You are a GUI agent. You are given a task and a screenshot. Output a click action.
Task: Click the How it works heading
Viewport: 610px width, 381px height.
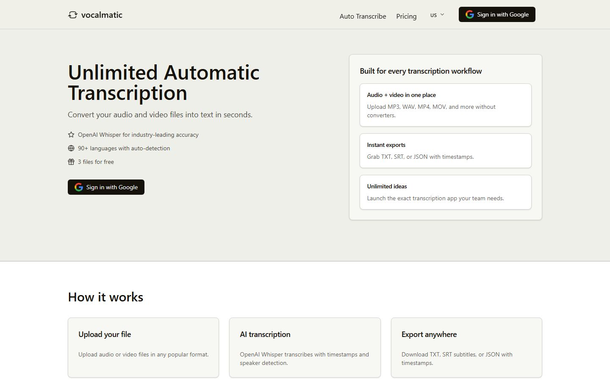105,297
